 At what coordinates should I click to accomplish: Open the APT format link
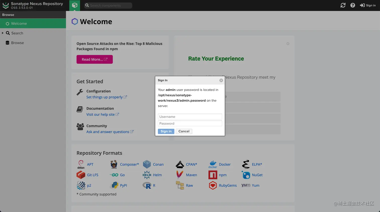(90, 164)
